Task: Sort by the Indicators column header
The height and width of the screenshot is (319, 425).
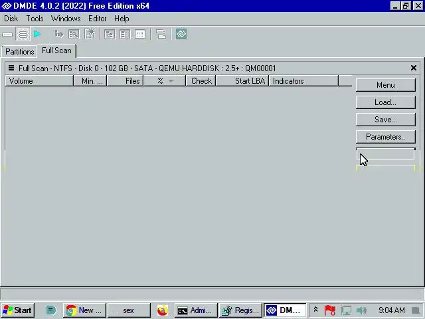Action: click(x=303, y=81)
